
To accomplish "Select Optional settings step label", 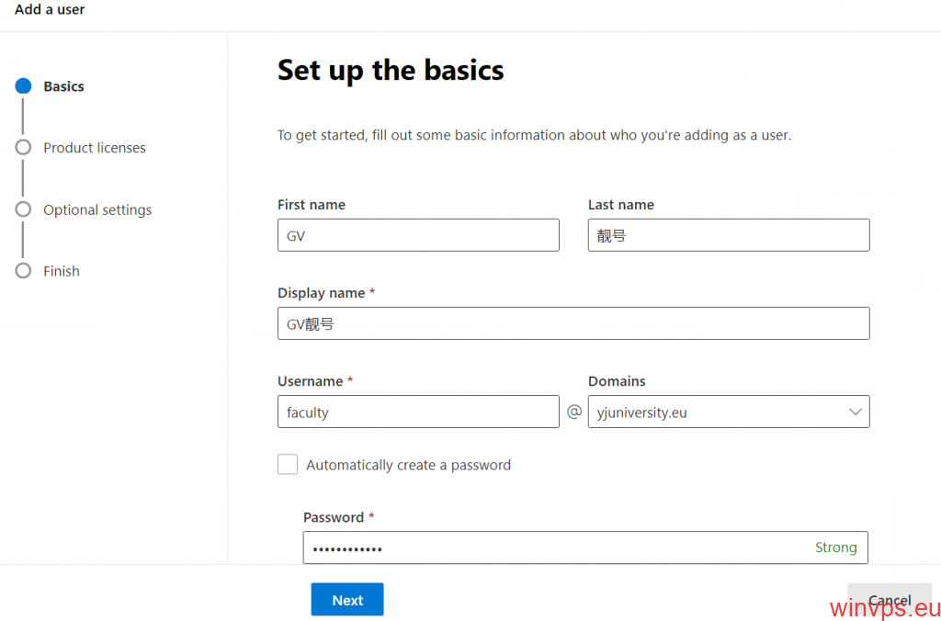I will pyautogui.click(x=97, y=210).
